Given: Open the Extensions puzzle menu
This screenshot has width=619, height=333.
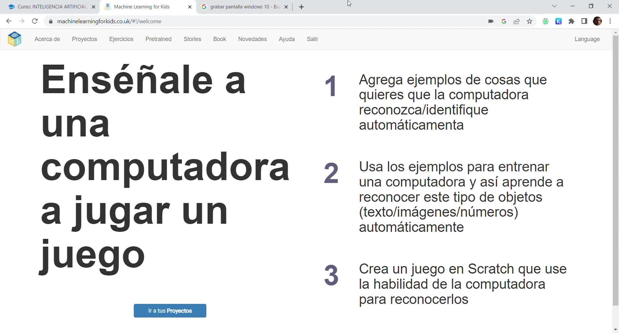Looking at the screenshot, I should 571,21.
